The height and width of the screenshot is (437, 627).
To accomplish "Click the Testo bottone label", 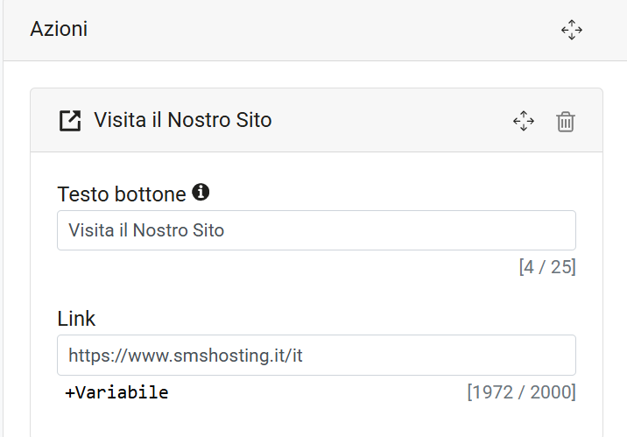I will [x=122, y=194].
